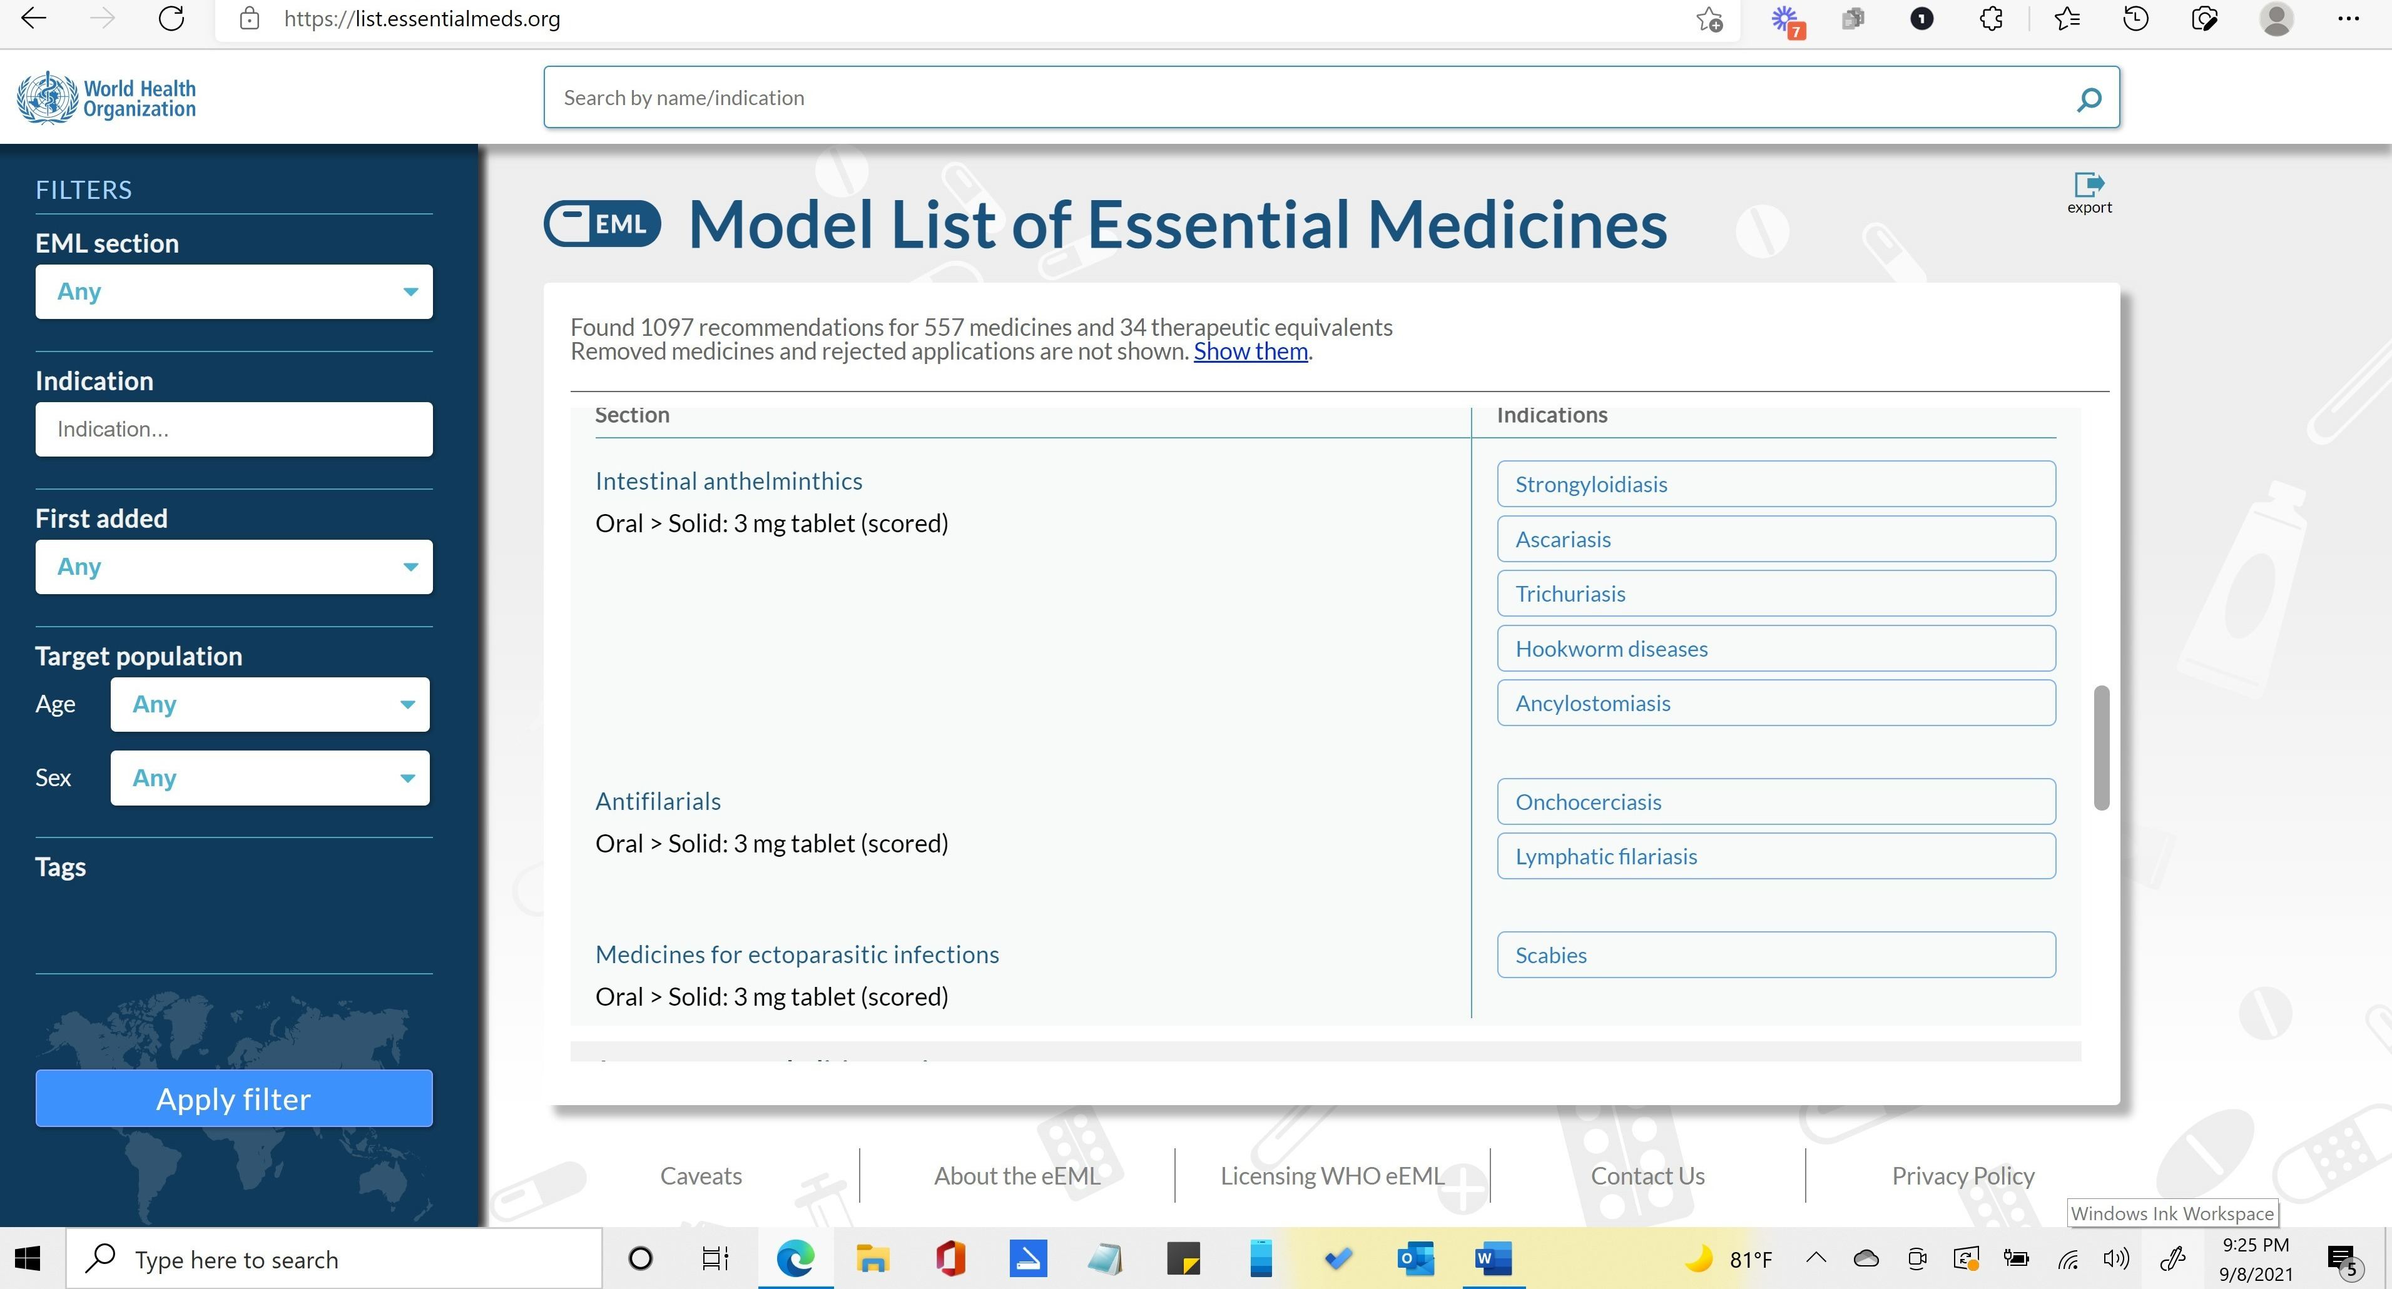Click the browser history icon
This screenshot has width=2392, height=1289.
click(x=2135, y=19)
